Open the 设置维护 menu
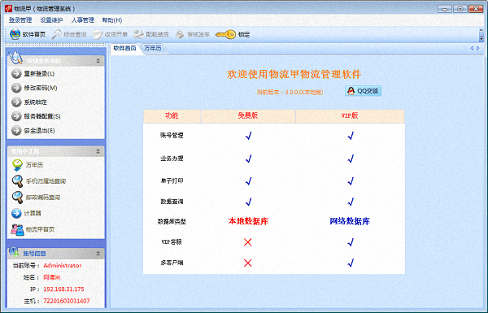The image size is (488, 313). pos(51,20)
